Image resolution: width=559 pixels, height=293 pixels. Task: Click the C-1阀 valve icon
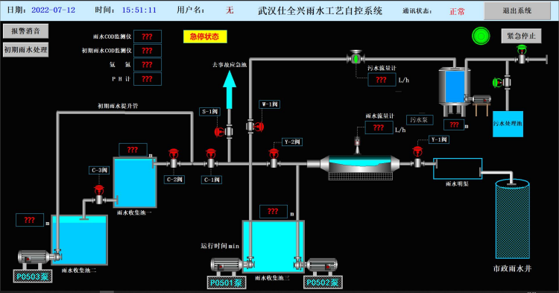pos(211,159)
